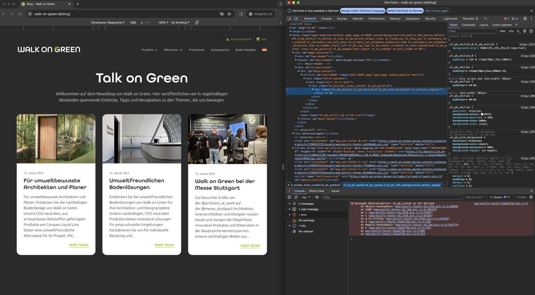Open the No throttling dropdown
535x295 pixels.
point(180,22)
